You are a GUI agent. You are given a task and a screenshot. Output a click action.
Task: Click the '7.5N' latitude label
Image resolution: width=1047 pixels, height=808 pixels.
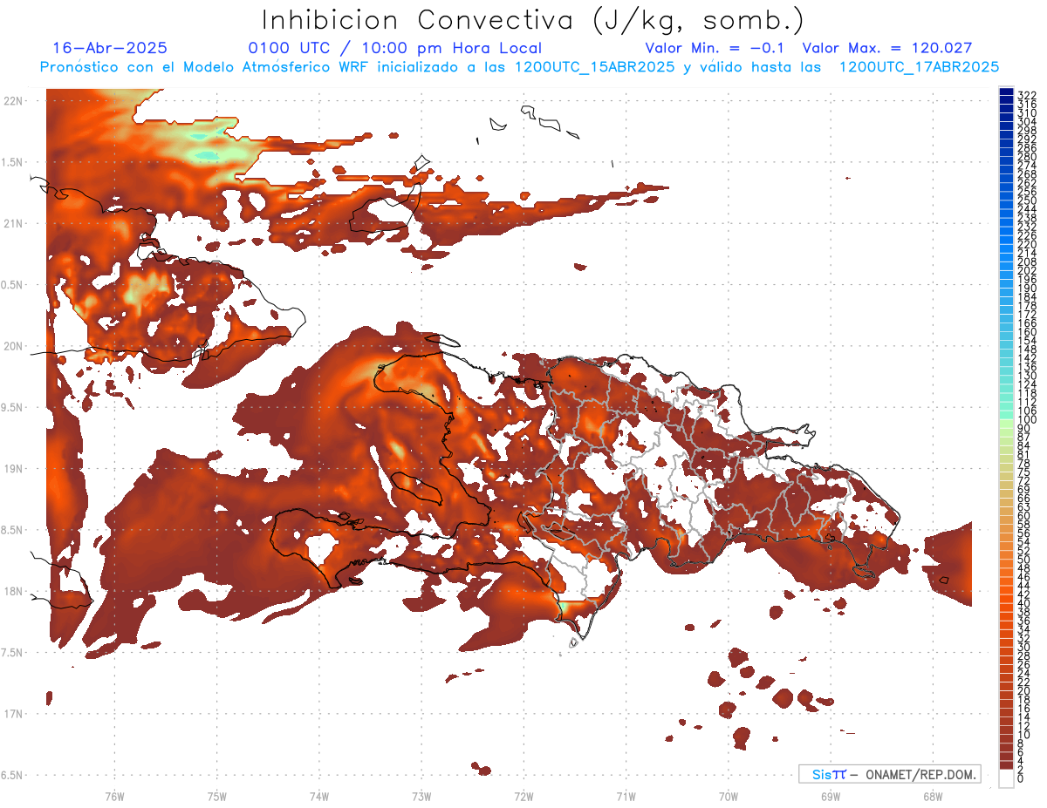[12, 653]
